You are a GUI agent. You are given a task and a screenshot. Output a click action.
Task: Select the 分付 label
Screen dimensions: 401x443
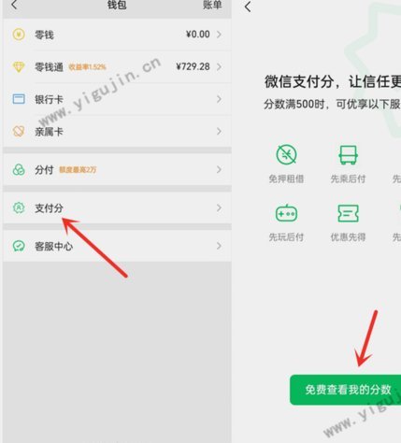44,170
